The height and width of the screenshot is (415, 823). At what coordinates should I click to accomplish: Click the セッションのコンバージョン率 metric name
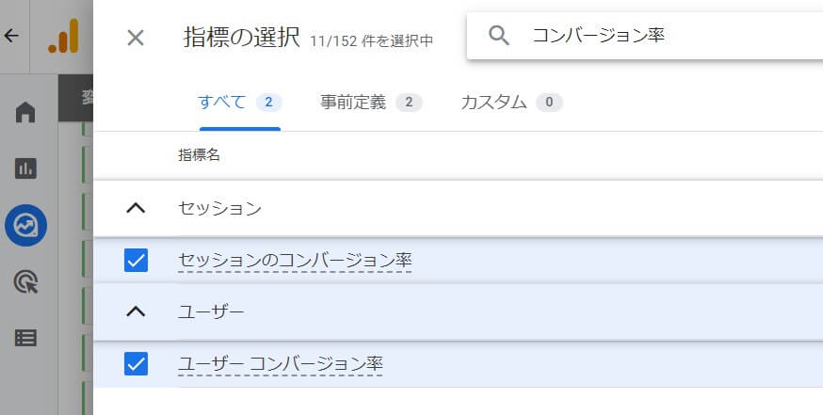[x=295, y=261]
